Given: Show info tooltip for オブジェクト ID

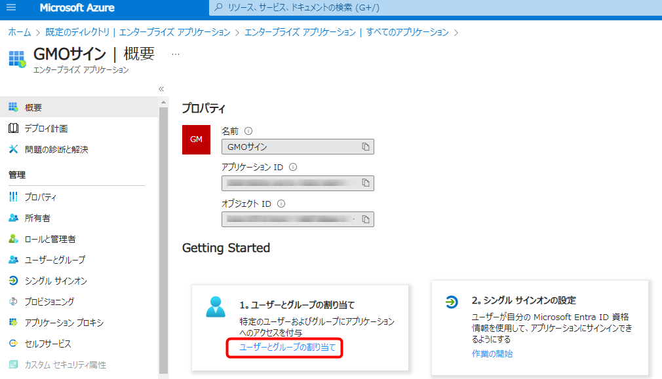Looking at the screenshot, I should pyautogui.click(x=281, y=204).
